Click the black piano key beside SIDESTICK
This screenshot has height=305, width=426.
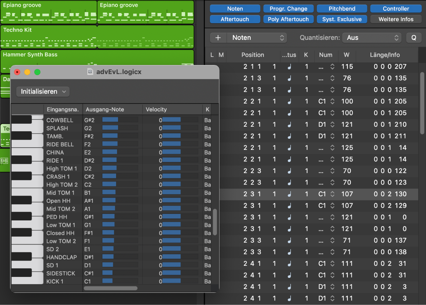pyautogui.click(x=22, y=273)
